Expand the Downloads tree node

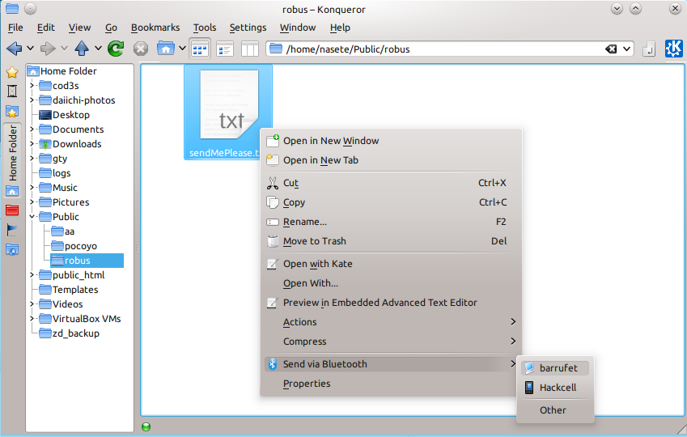[32, 144]
